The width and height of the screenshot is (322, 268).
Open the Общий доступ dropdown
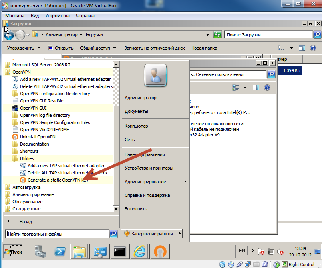pos(98,48)
